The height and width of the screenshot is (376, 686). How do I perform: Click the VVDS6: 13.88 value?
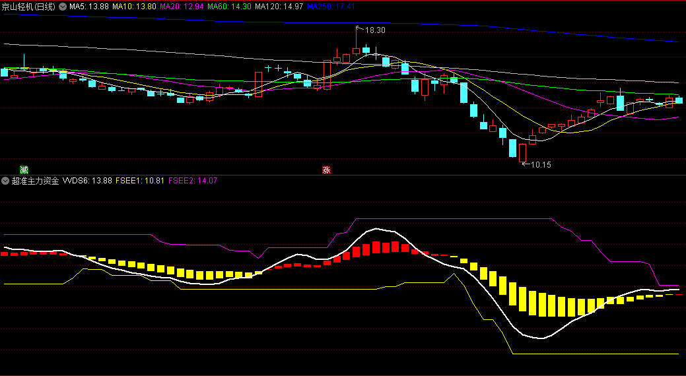point(88,181)
